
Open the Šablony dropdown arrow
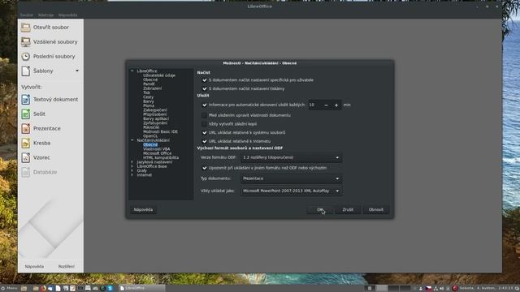77,71
